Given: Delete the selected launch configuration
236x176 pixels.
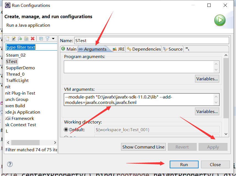Looking at the screenshot, I should 32,39.
